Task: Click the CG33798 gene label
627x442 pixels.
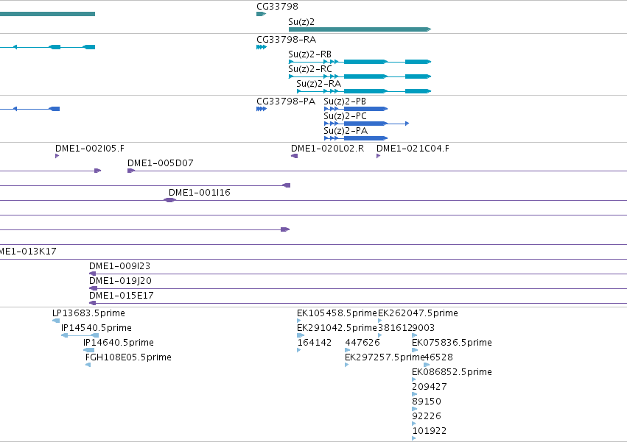Action: coord(278,7)
